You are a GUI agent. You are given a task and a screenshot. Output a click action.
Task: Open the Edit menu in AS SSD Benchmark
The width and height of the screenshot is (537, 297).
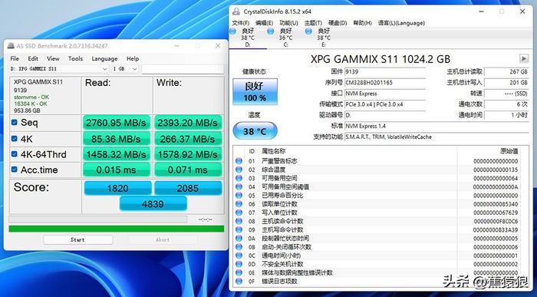[x=33, y=58]
